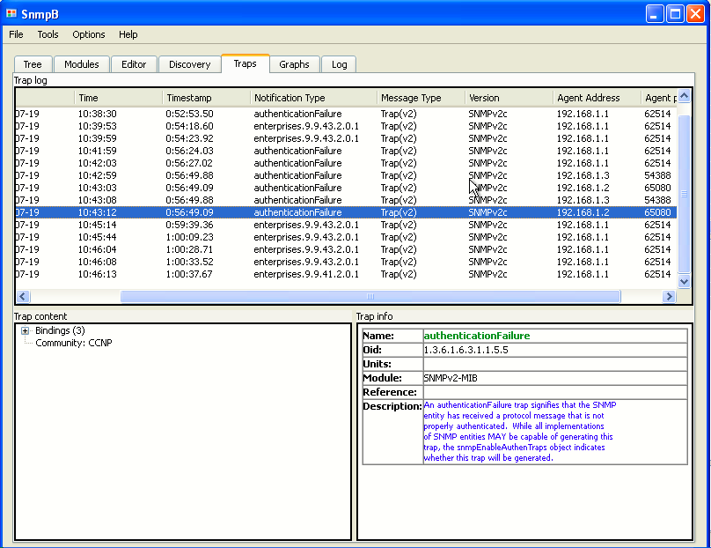711x548 pixels.
Task: Click the SnmpB application icon in title bar
Action: pos(11,13)
